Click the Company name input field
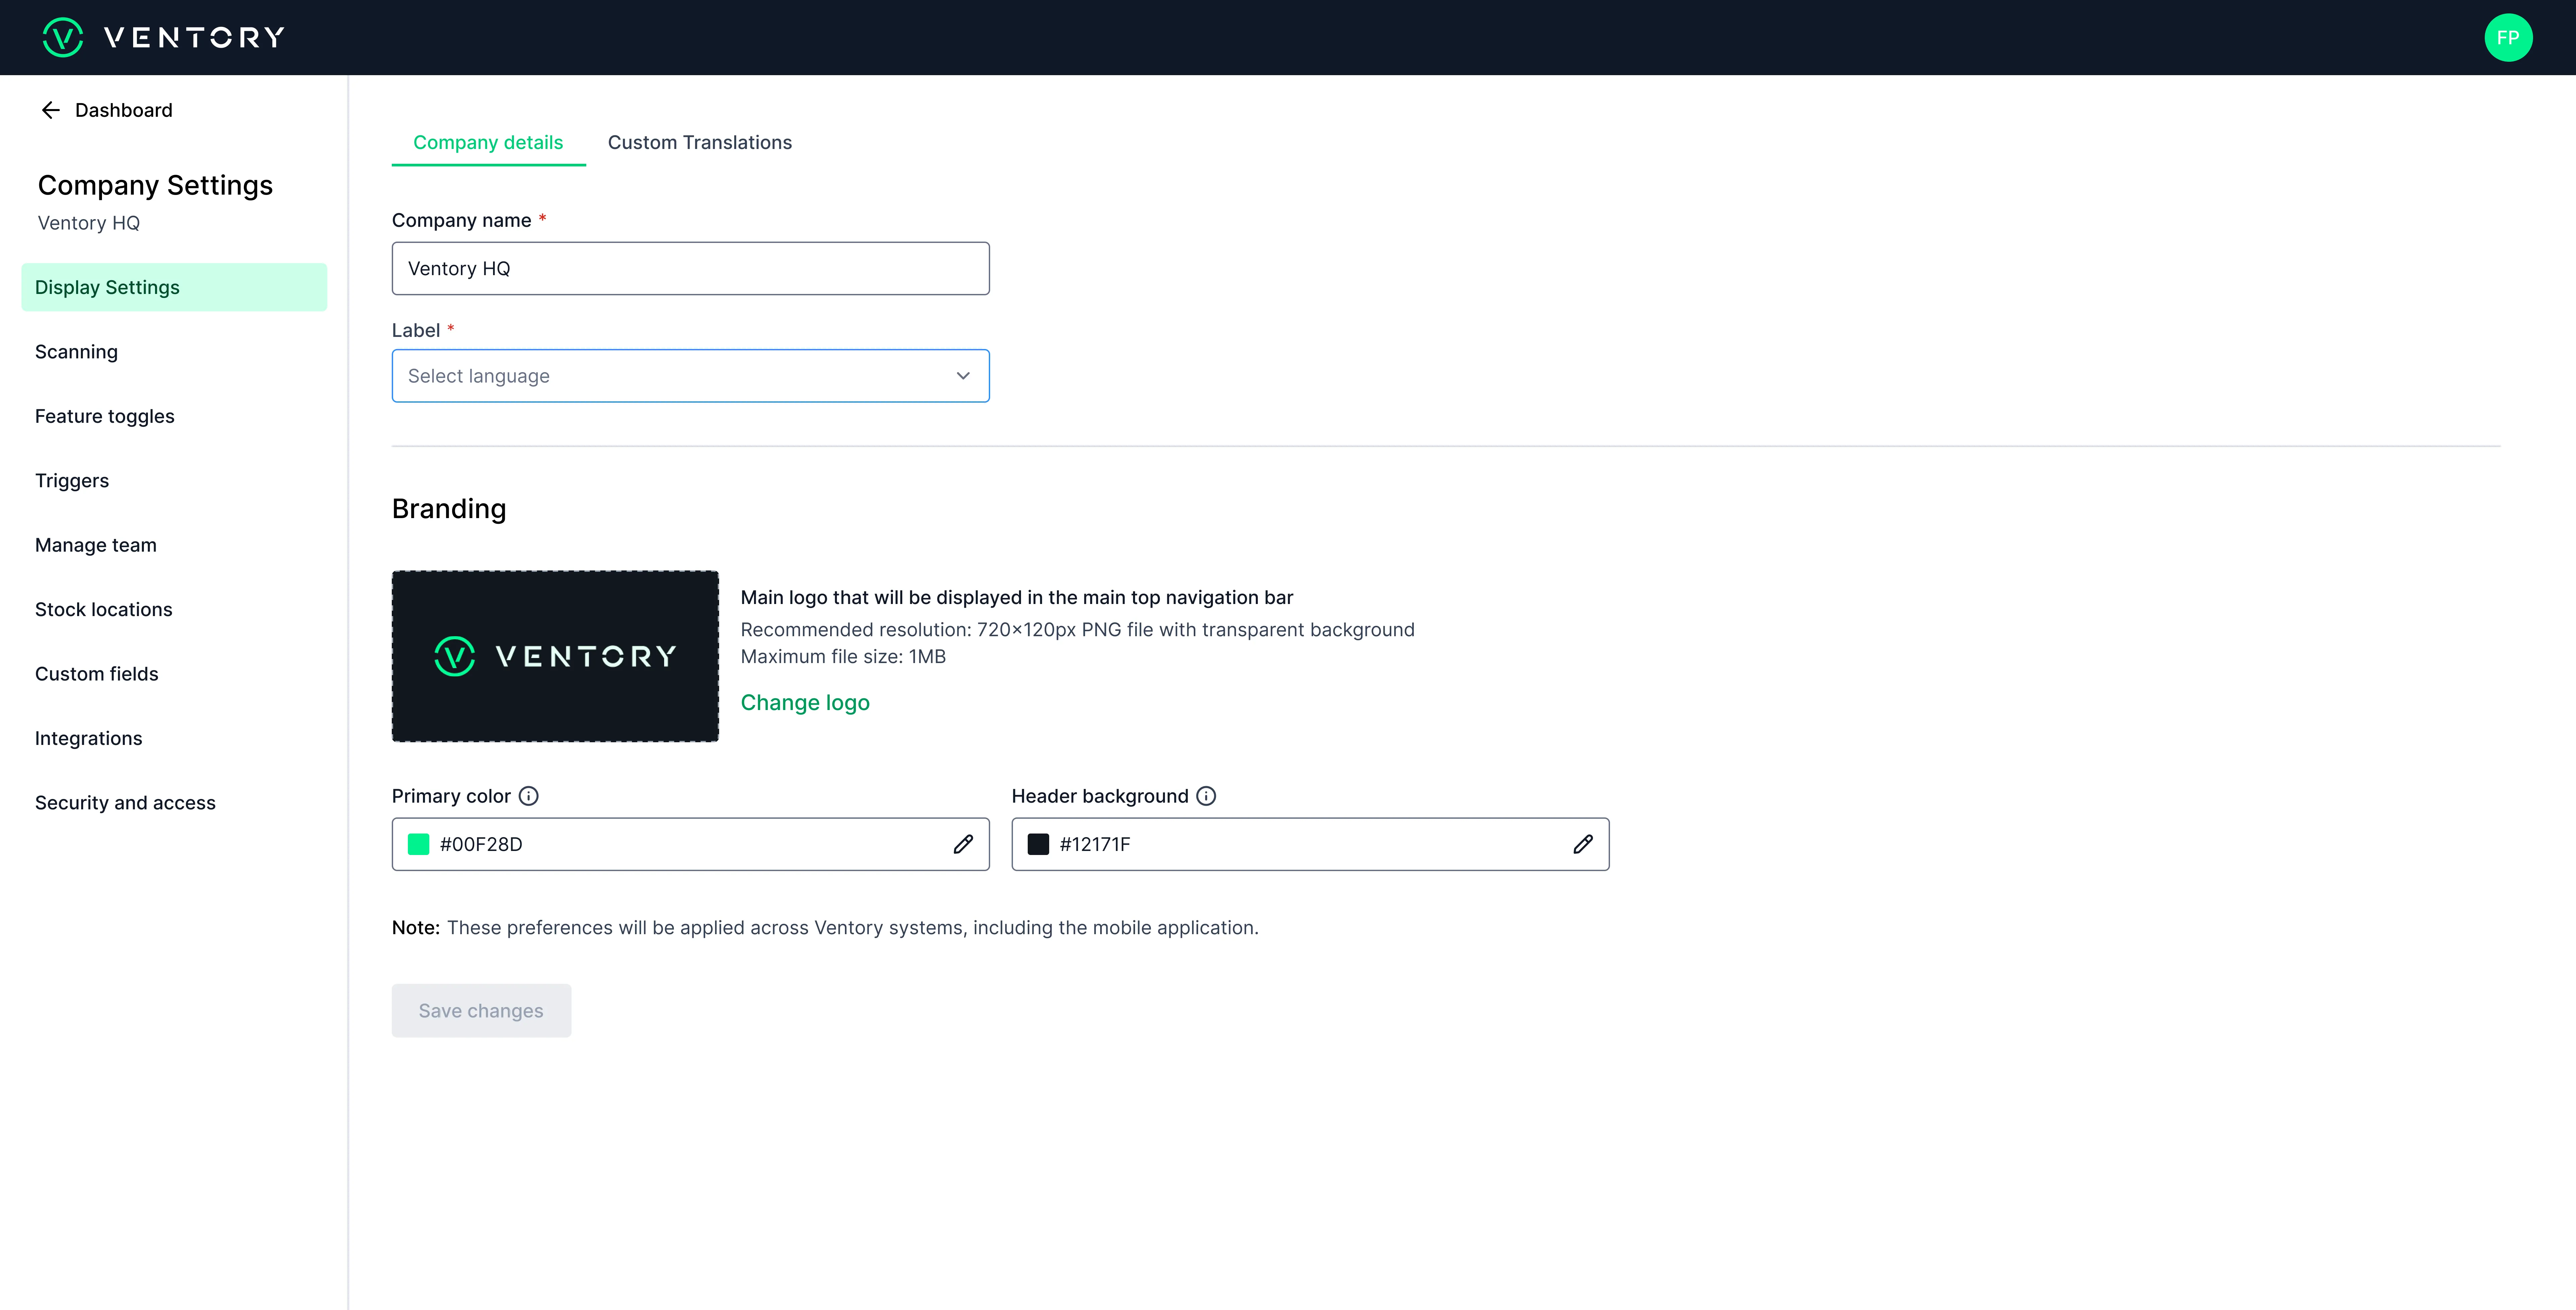The image size is (2576, 1310). 690,268
